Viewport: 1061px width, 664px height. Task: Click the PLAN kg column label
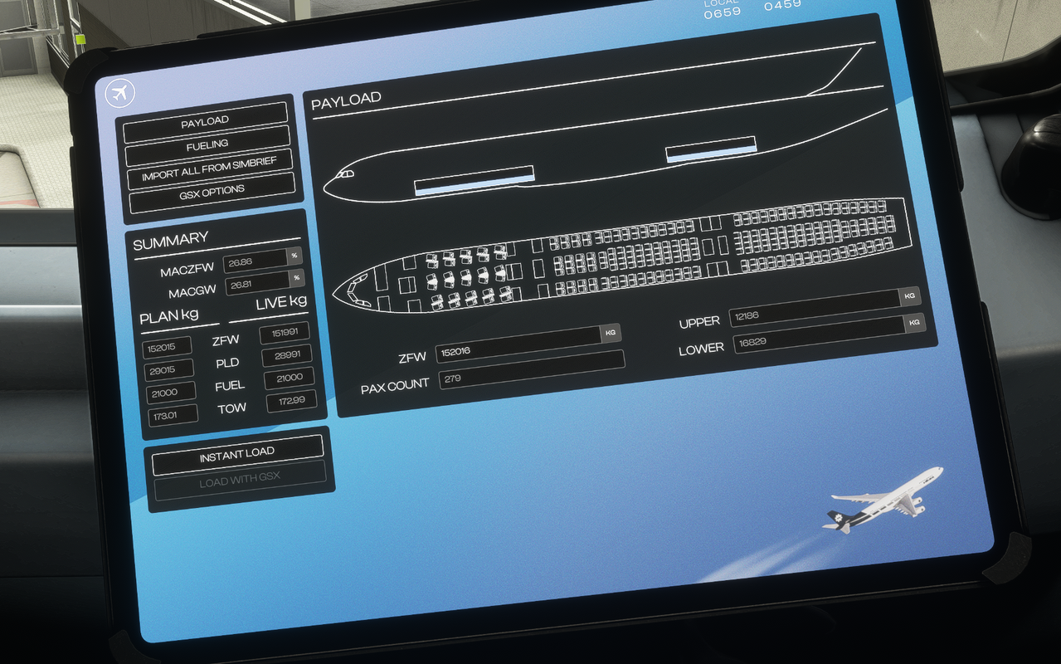click(169, 317)
